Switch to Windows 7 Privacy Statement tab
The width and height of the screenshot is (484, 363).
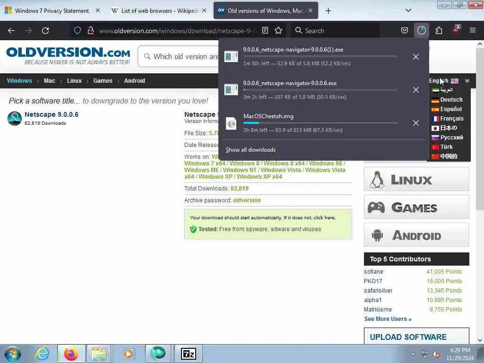pos(52,11)
